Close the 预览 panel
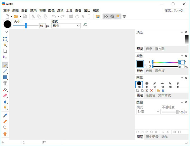 coord(186,32)
